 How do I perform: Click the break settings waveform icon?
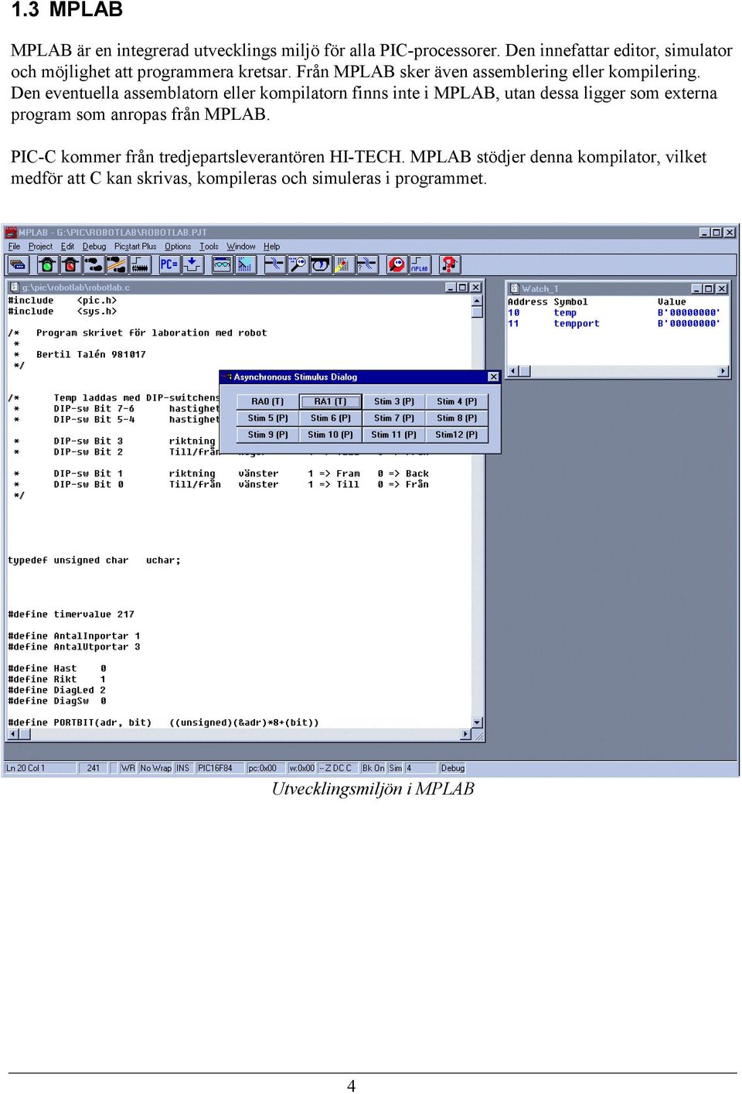click(274, 265)
